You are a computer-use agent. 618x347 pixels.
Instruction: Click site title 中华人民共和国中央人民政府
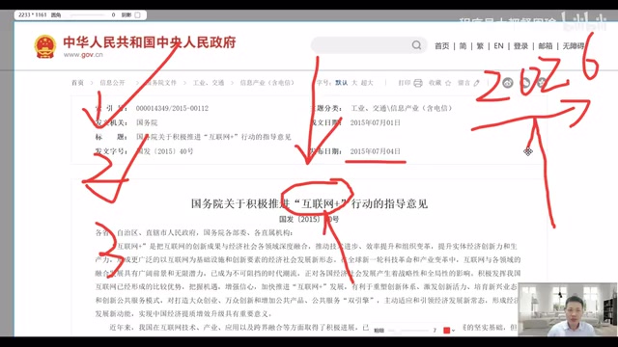pos(150,42)
